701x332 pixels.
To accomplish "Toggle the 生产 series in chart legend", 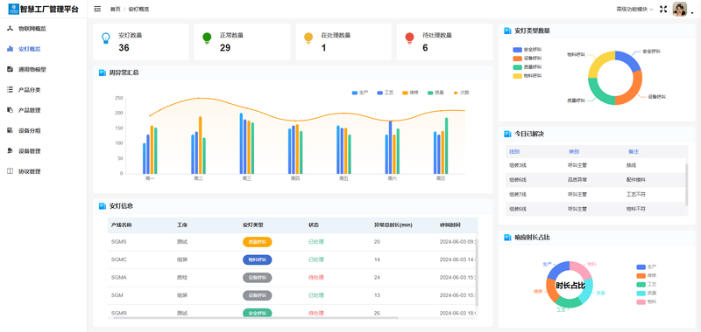I will click(x=360, y=93).
